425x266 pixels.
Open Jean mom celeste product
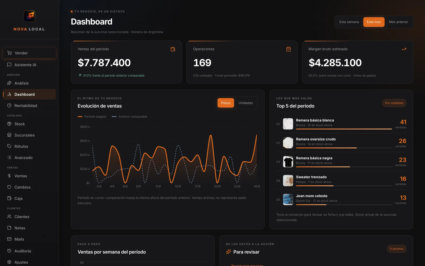pyautogui.click(x=341, y=199)
